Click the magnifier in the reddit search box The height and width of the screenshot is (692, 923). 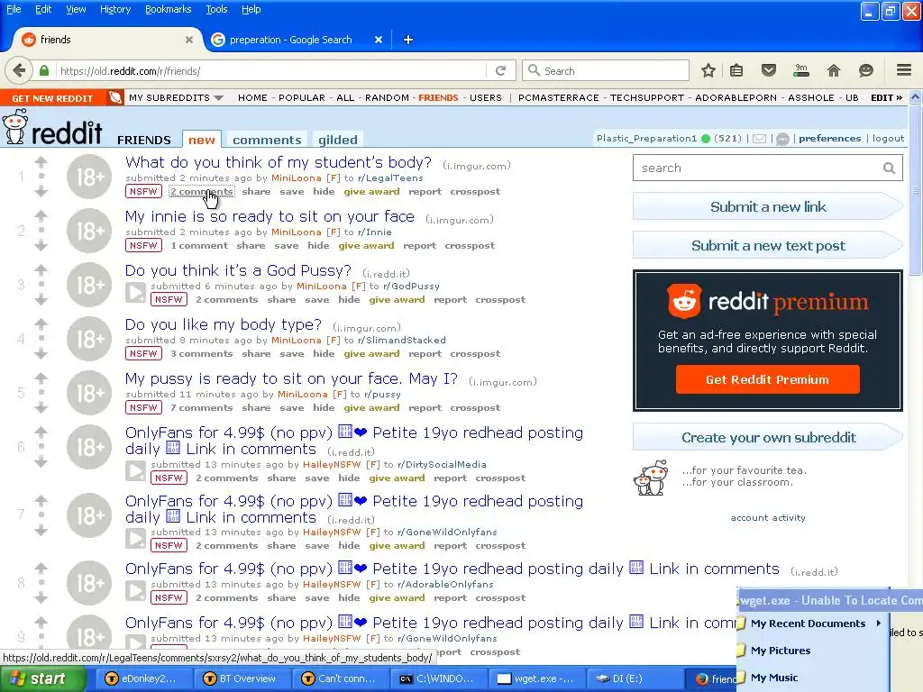coord(889,168)
